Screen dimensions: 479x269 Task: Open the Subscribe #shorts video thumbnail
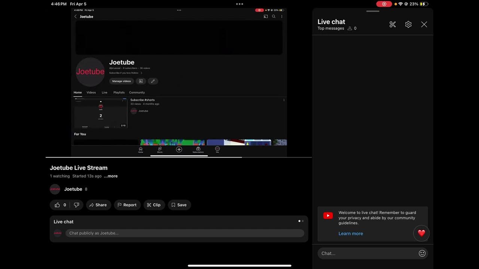100,113
